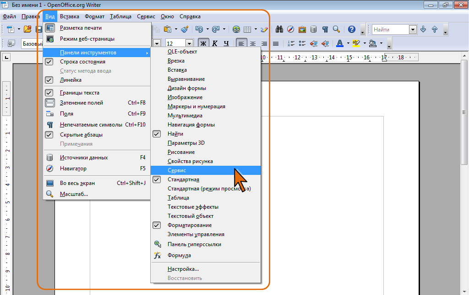The height and width of the screenshot is (295, 469).
Task: Toggle Underline (Ч) formatting
Action: [x=226, y=43]
